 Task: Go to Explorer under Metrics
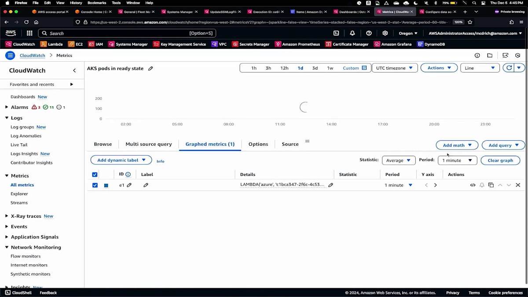pos(19,194)
